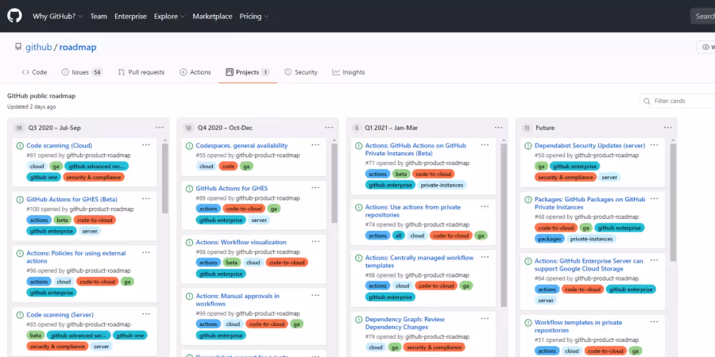Open the Future column ellipsis menu
This screenshot has width=715, height=357.
[x=668, y=128]
